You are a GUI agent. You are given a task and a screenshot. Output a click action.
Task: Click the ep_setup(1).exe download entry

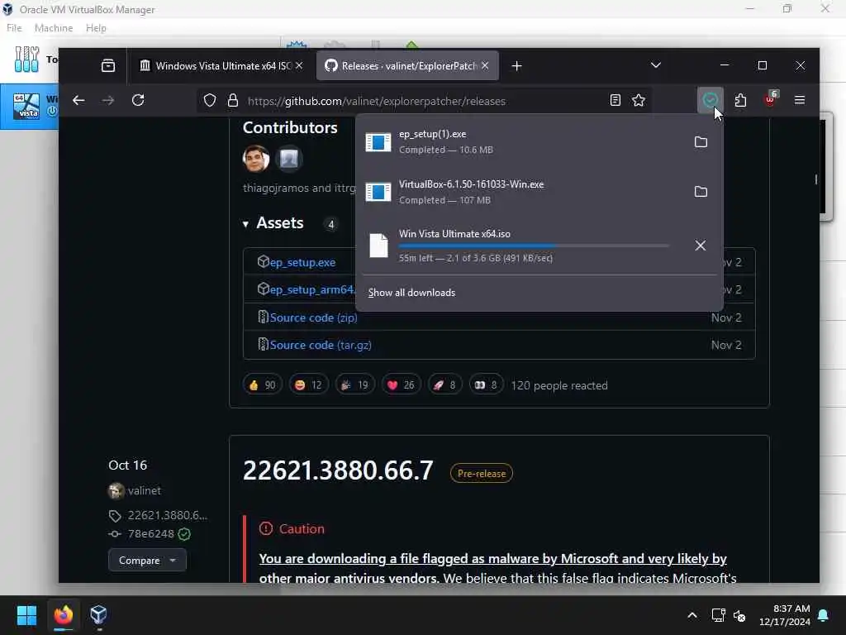(520, 142)
